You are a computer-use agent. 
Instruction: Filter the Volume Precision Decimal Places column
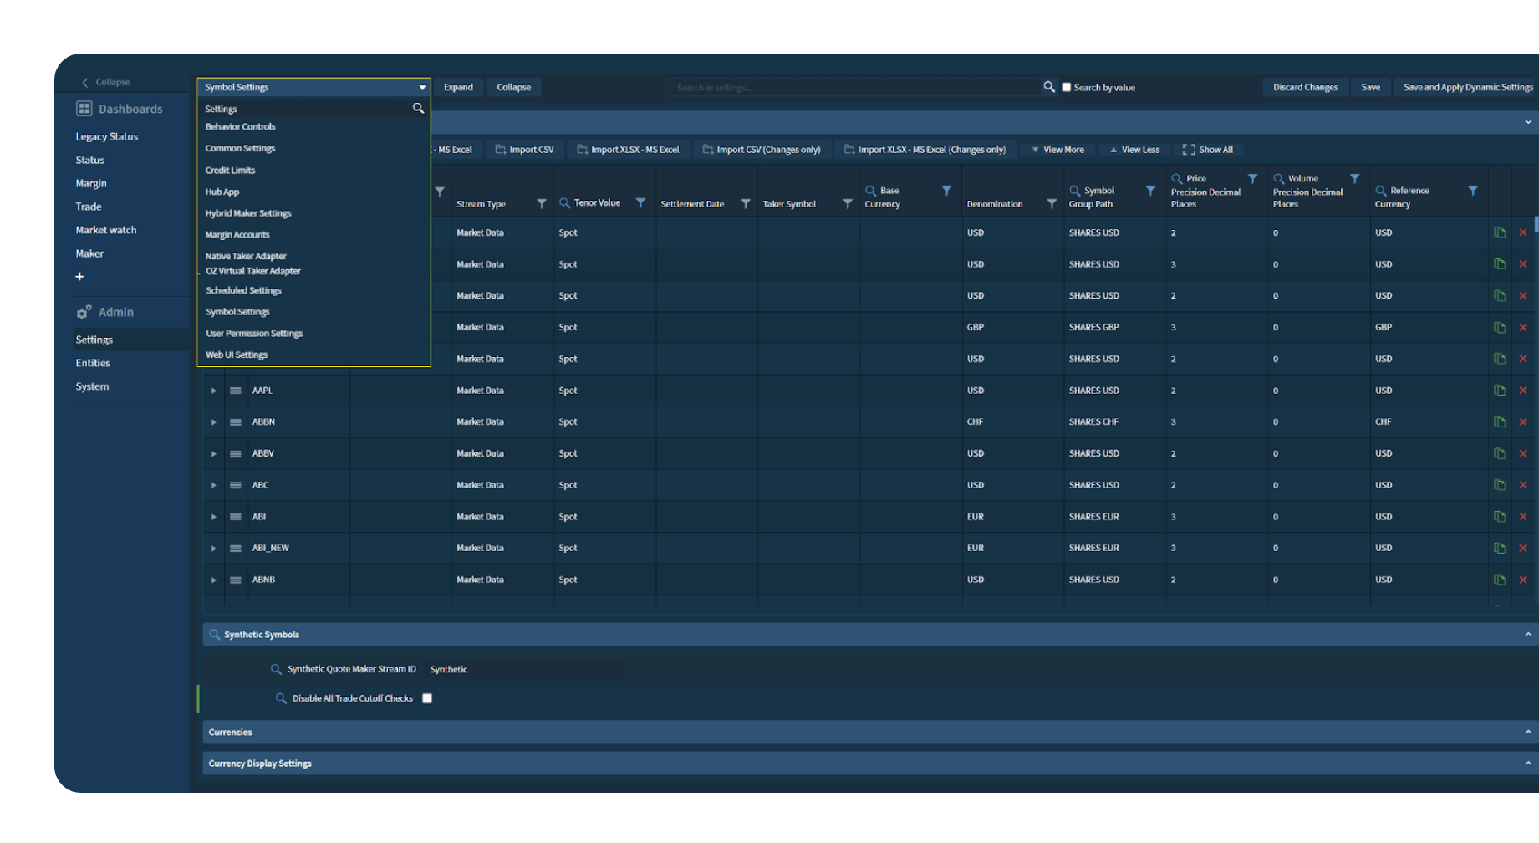pos(1355,179)
